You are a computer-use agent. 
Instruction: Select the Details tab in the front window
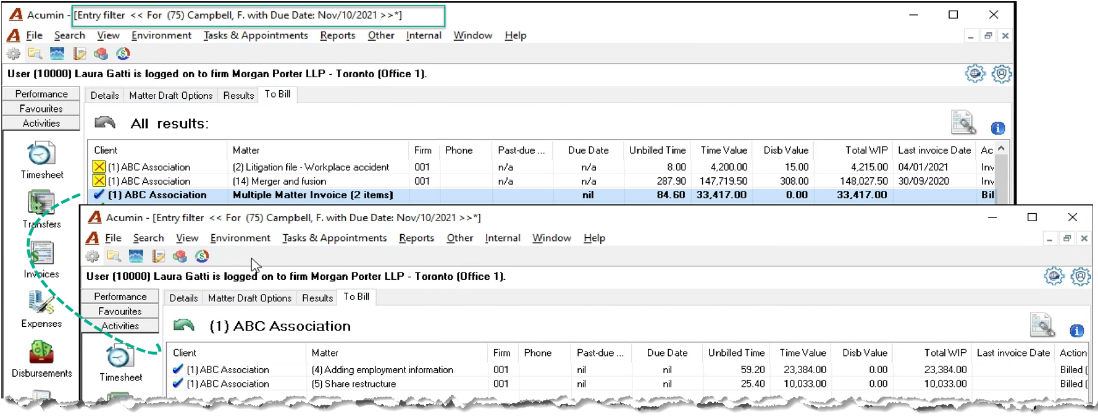tap(183, 298)
